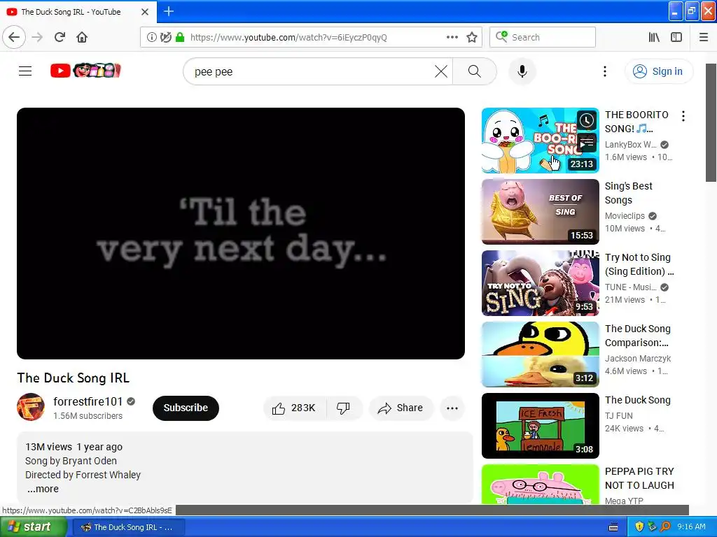The height and width of the screenshot is (537, 717).
Task: Add Boorito Song to queue icon
Action: 587,144
